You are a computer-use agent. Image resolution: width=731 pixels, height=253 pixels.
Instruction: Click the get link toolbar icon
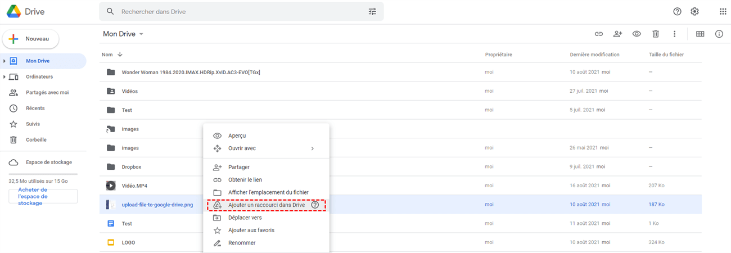(599, 34)
